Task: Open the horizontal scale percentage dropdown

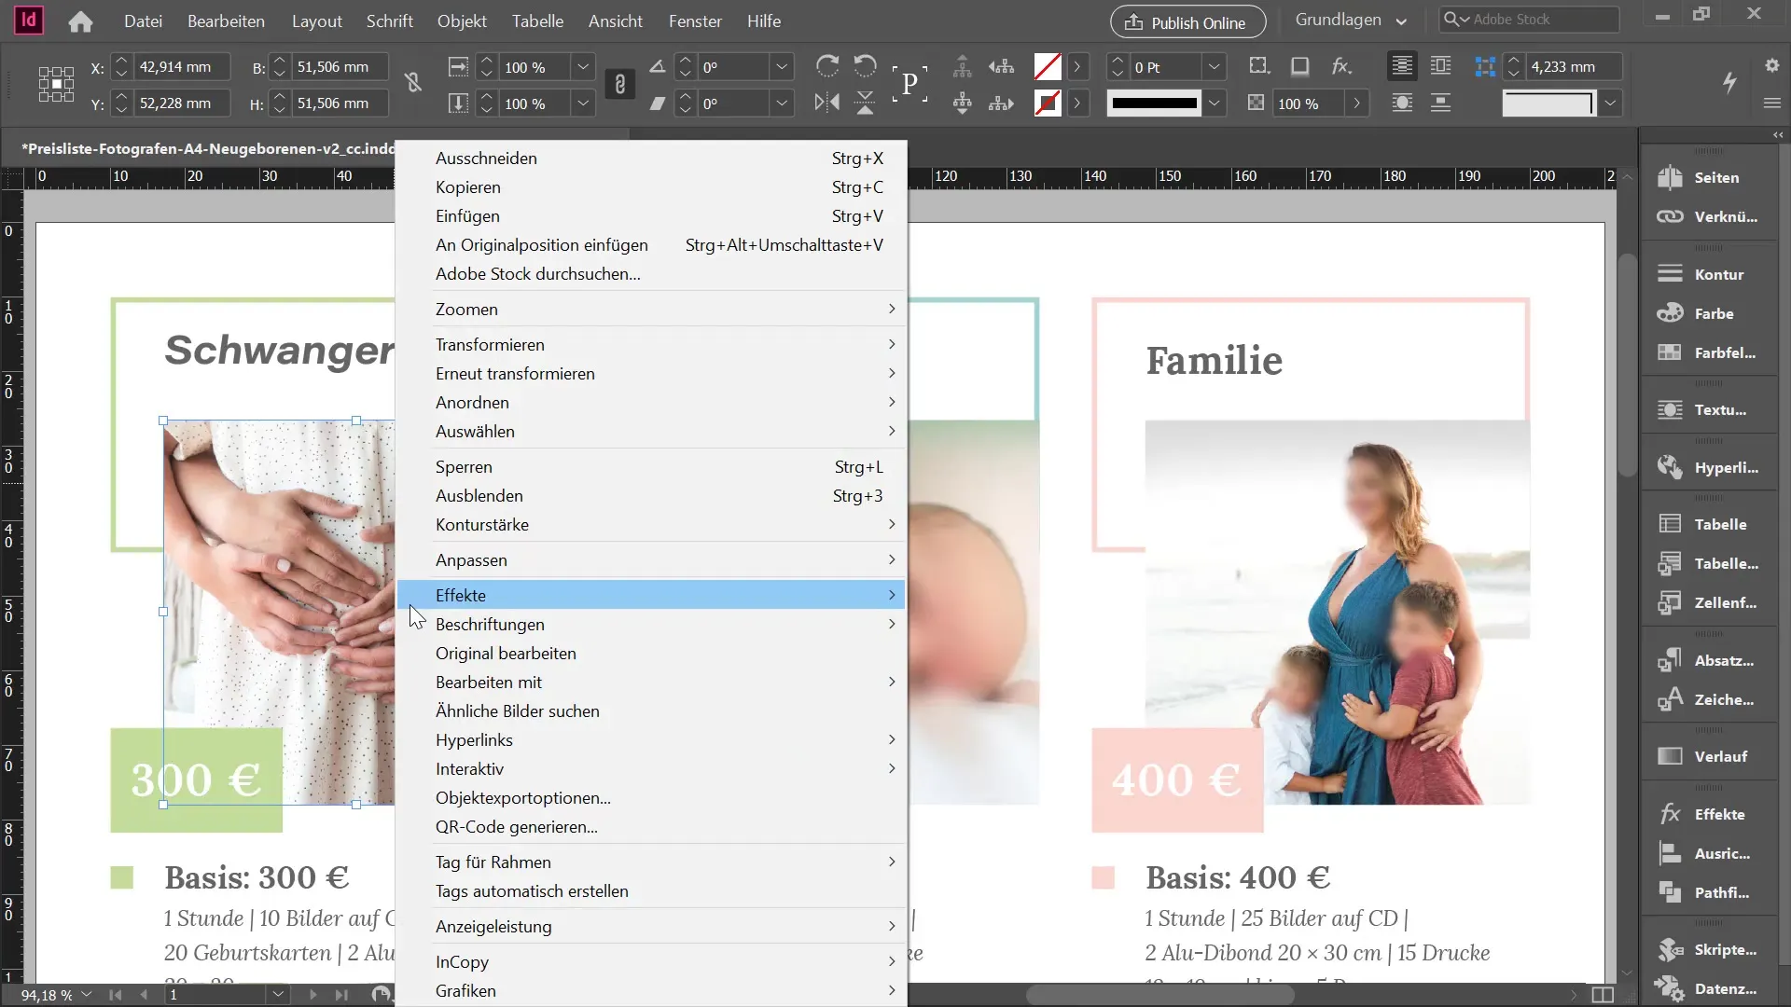Action: 583,67
